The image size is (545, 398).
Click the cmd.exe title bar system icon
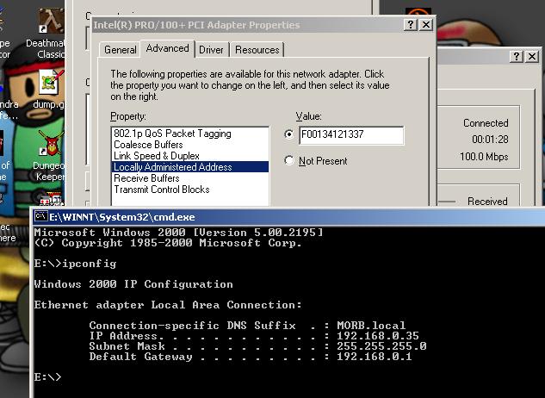point(41,216)
